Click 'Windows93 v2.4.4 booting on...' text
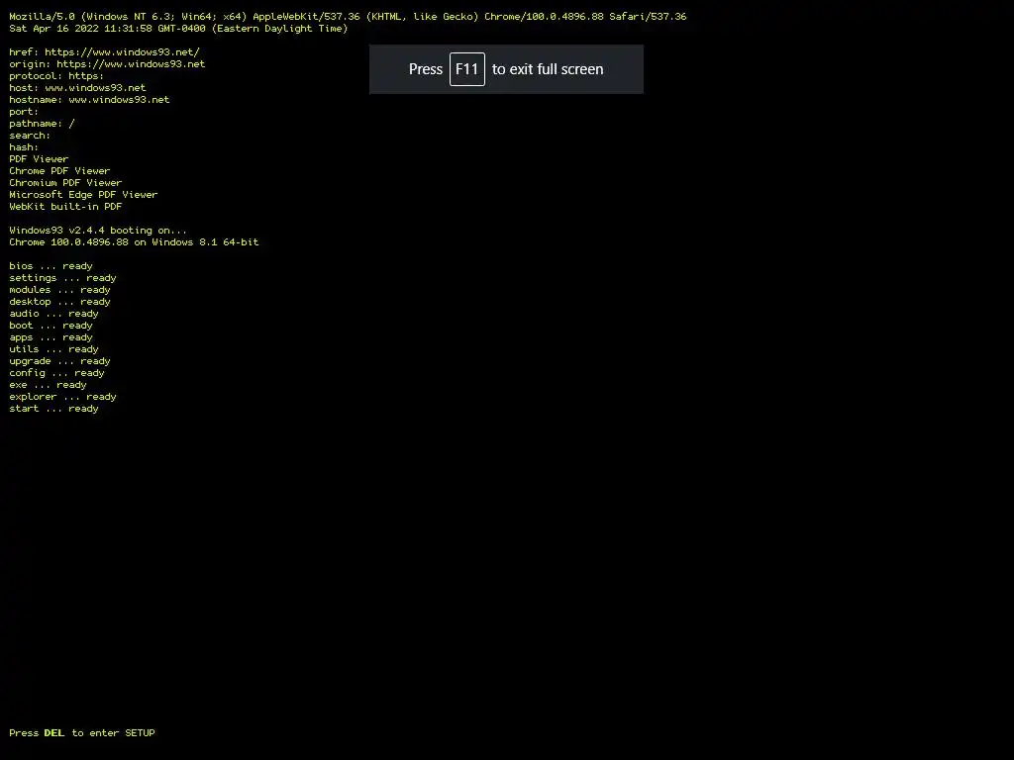1014x760 pixels. pos(98,231)
